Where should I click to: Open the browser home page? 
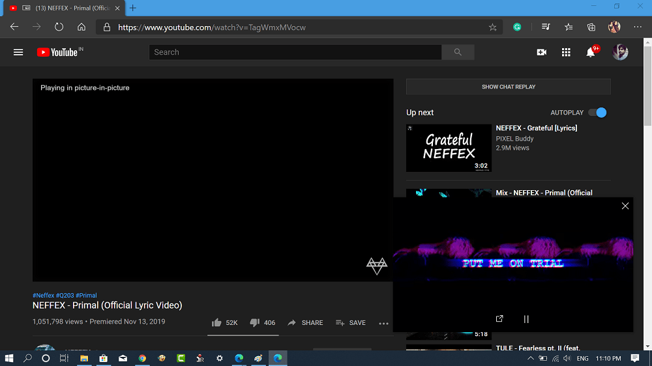pyautogui.click(x=81, y=27)
